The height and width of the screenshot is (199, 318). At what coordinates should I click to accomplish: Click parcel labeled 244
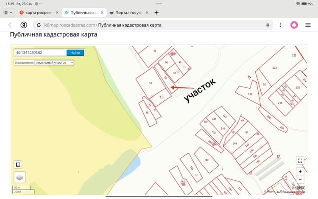tap(234, 143)
